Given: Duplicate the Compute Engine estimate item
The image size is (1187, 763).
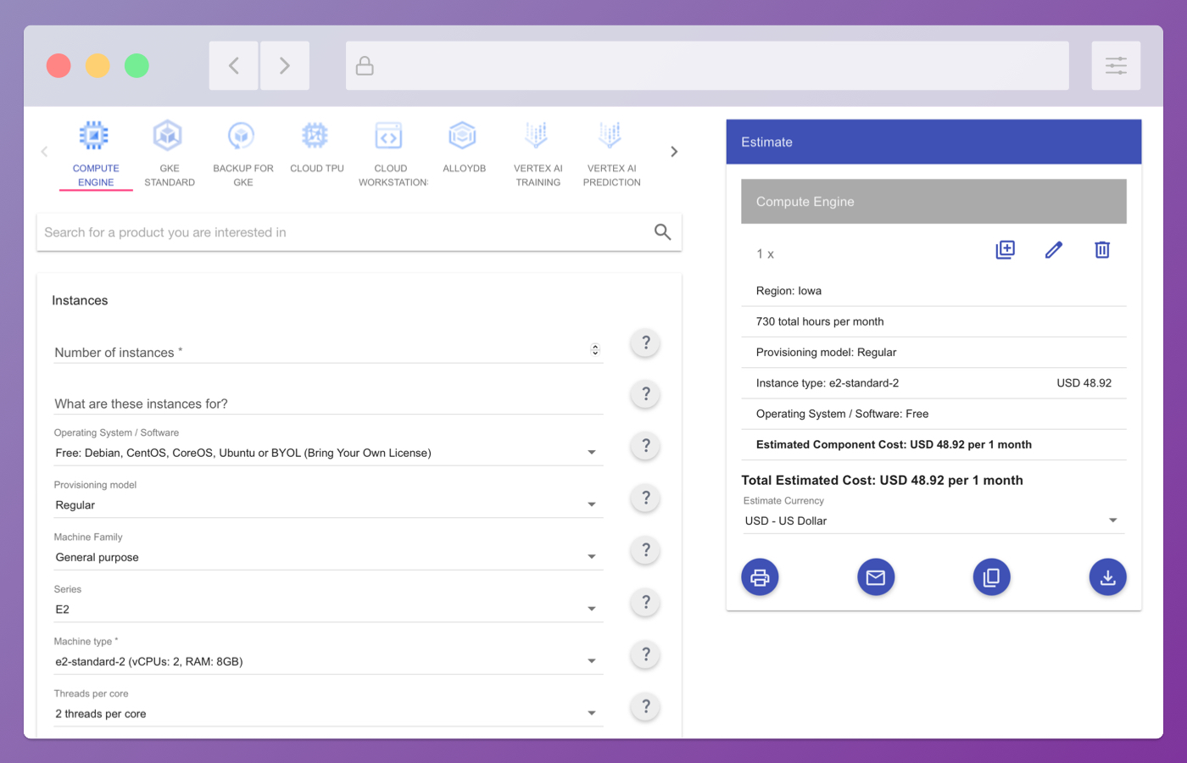Looking at the screenshot, I should point(1005,250).
